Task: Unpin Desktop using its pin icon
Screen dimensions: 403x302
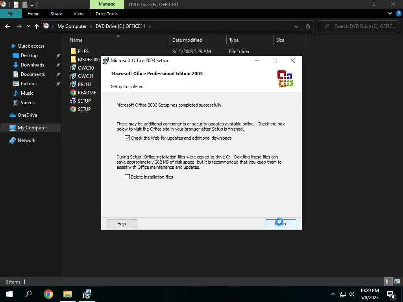Action: (58, 55)
